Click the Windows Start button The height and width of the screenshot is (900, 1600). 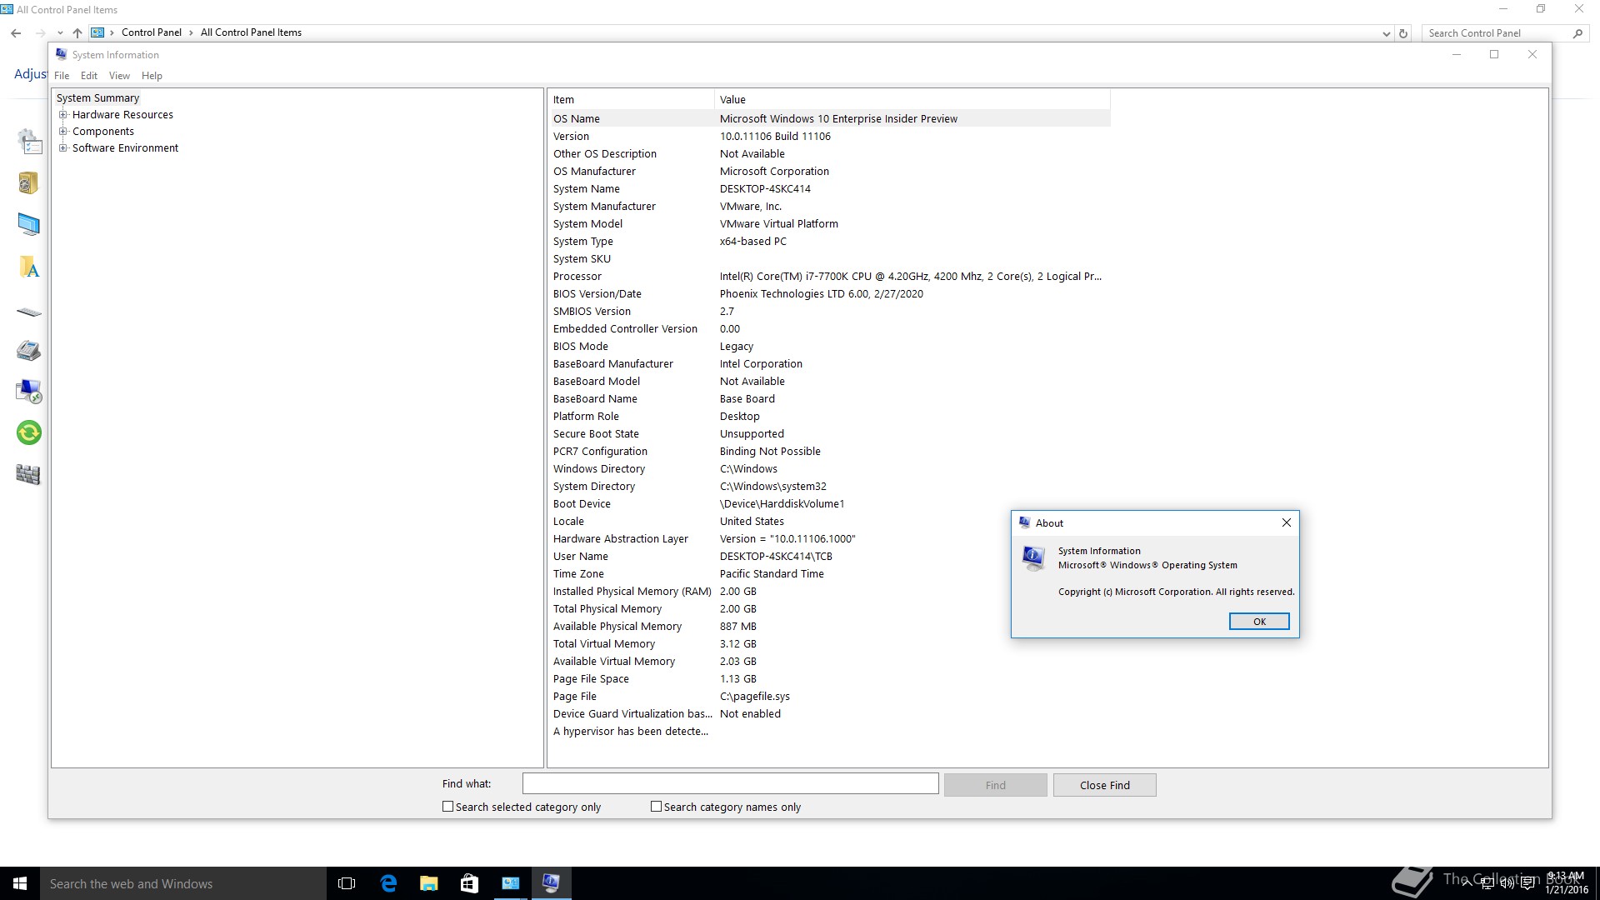(x=20, y=883)
